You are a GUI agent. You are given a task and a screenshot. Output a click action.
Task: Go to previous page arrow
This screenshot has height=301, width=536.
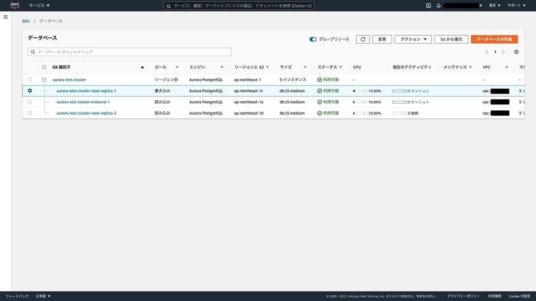pyautogui.click(x=487, y=52)
